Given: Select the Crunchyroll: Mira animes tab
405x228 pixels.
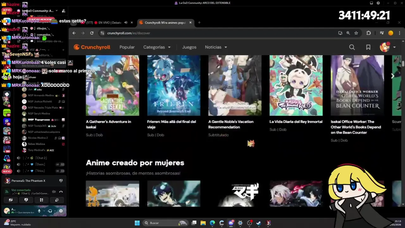Looking at the screenshot, I should (166, 22).
